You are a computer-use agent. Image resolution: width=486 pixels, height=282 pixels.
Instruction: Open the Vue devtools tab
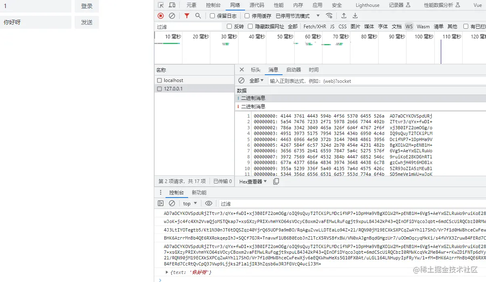478,5
